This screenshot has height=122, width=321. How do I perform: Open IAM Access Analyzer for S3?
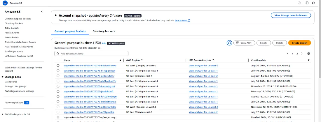click(19, 56)
